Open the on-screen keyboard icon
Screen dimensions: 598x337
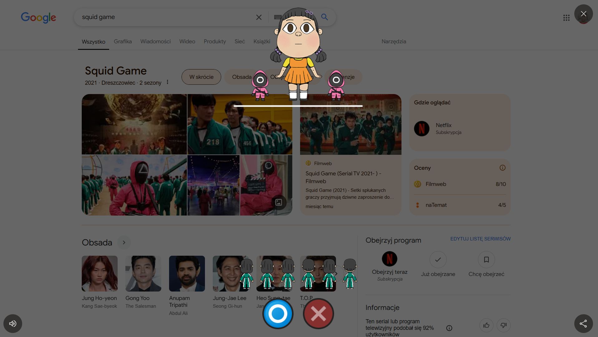pyautogui.click(x=277, y=17)
